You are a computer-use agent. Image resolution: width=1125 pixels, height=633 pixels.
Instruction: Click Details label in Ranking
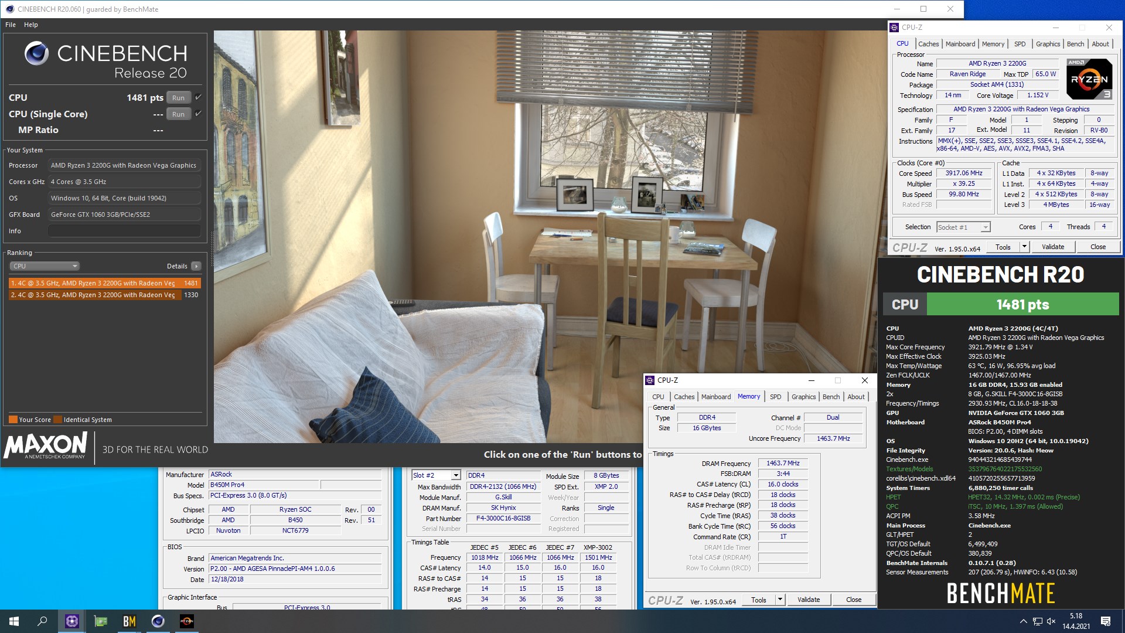(x=177, y=266)
